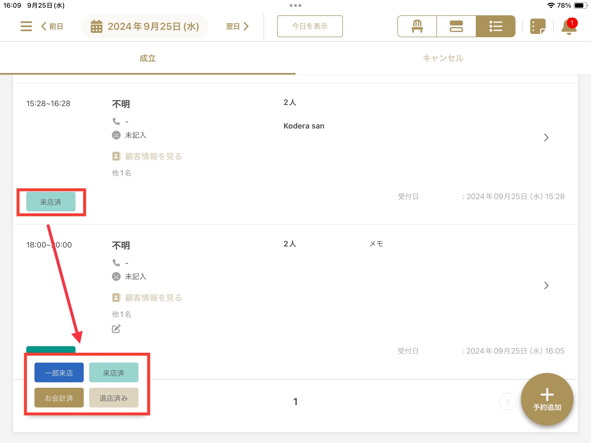
Task: Click 今日を表示 button
Action: pos(310,26)
